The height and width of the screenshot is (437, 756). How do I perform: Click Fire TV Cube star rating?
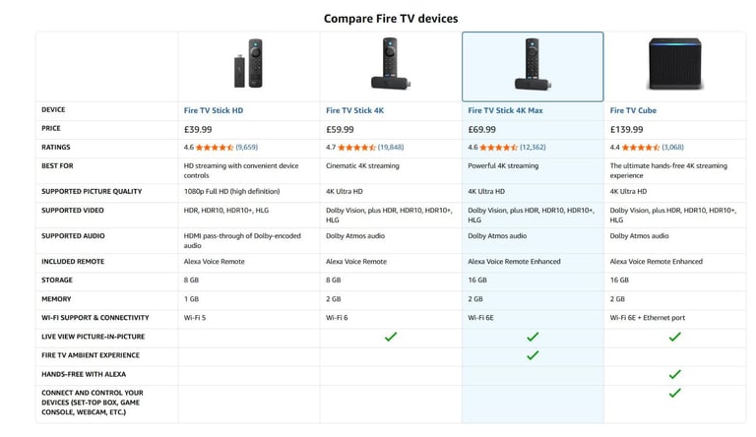[640, 148]
